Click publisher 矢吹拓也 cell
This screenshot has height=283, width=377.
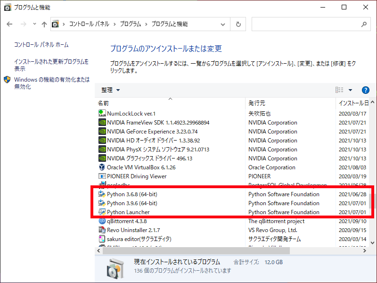tap(260, 113)
